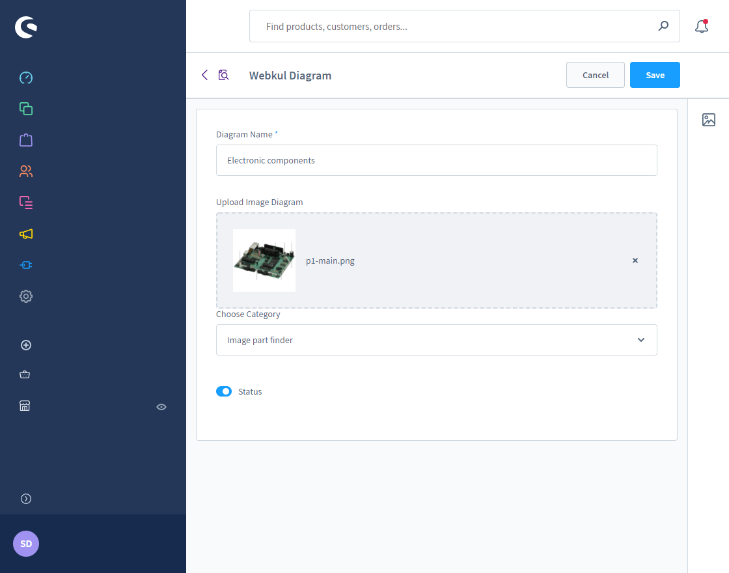Open the Content layout icon
The width and height of the screenshot is (729, 573).
pos(26,203)
